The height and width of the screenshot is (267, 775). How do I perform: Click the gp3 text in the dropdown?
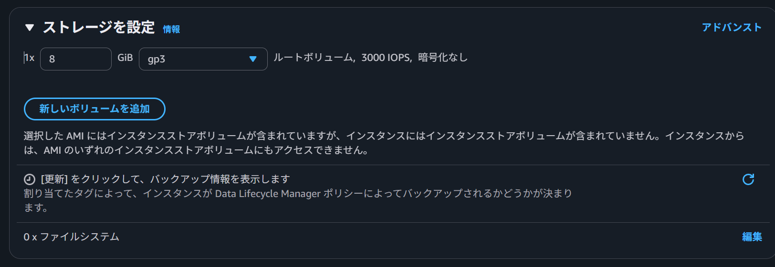point(157,59)
